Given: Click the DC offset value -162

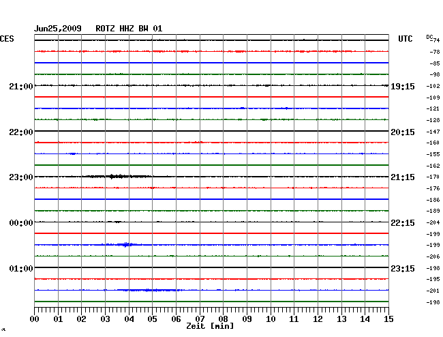Looking at the screenshot, I should click(433, 166).
